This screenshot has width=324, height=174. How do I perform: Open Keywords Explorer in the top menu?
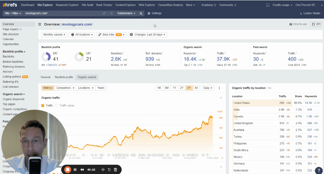tap(66, 5)
